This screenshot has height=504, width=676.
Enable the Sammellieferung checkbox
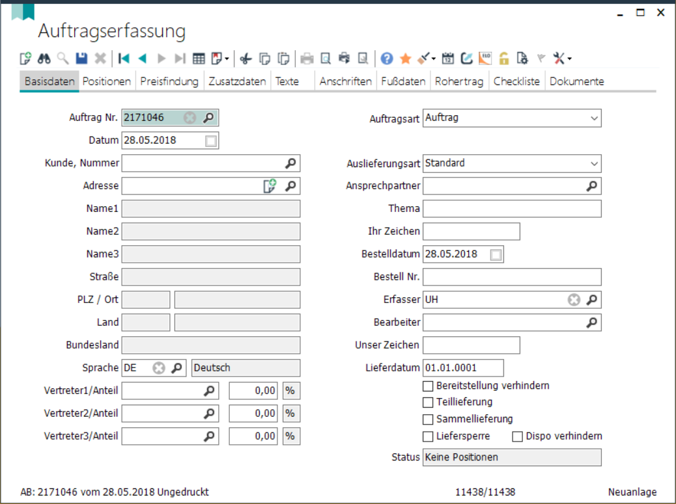[x=428, y=419]
